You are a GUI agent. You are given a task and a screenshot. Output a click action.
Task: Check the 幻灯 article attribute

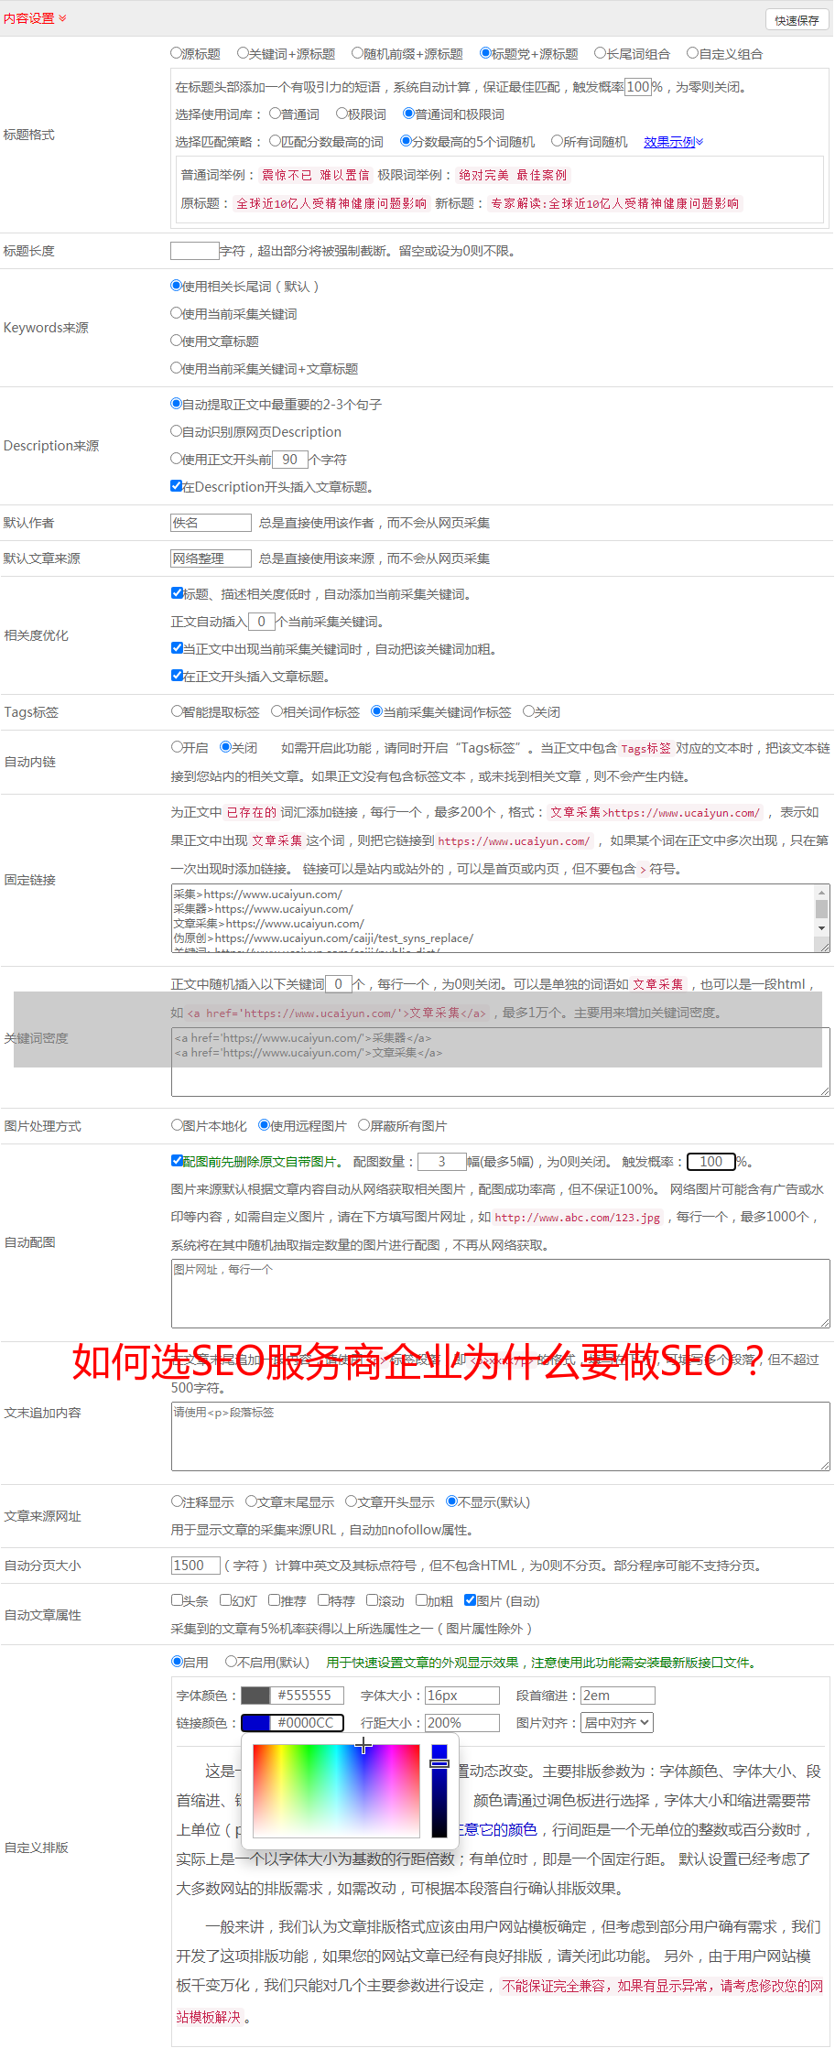[226, 1600]
